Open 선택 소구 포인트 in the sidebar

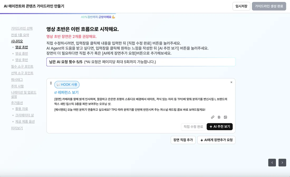[x=22, y=73]
